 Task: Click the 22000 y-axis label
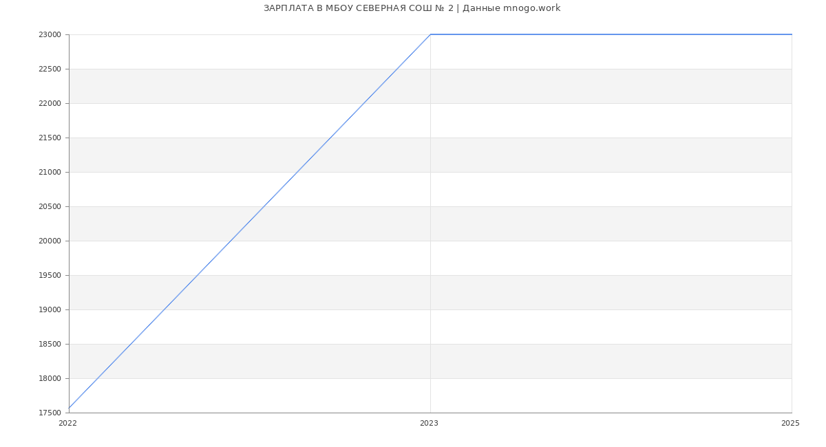(50, 104)
